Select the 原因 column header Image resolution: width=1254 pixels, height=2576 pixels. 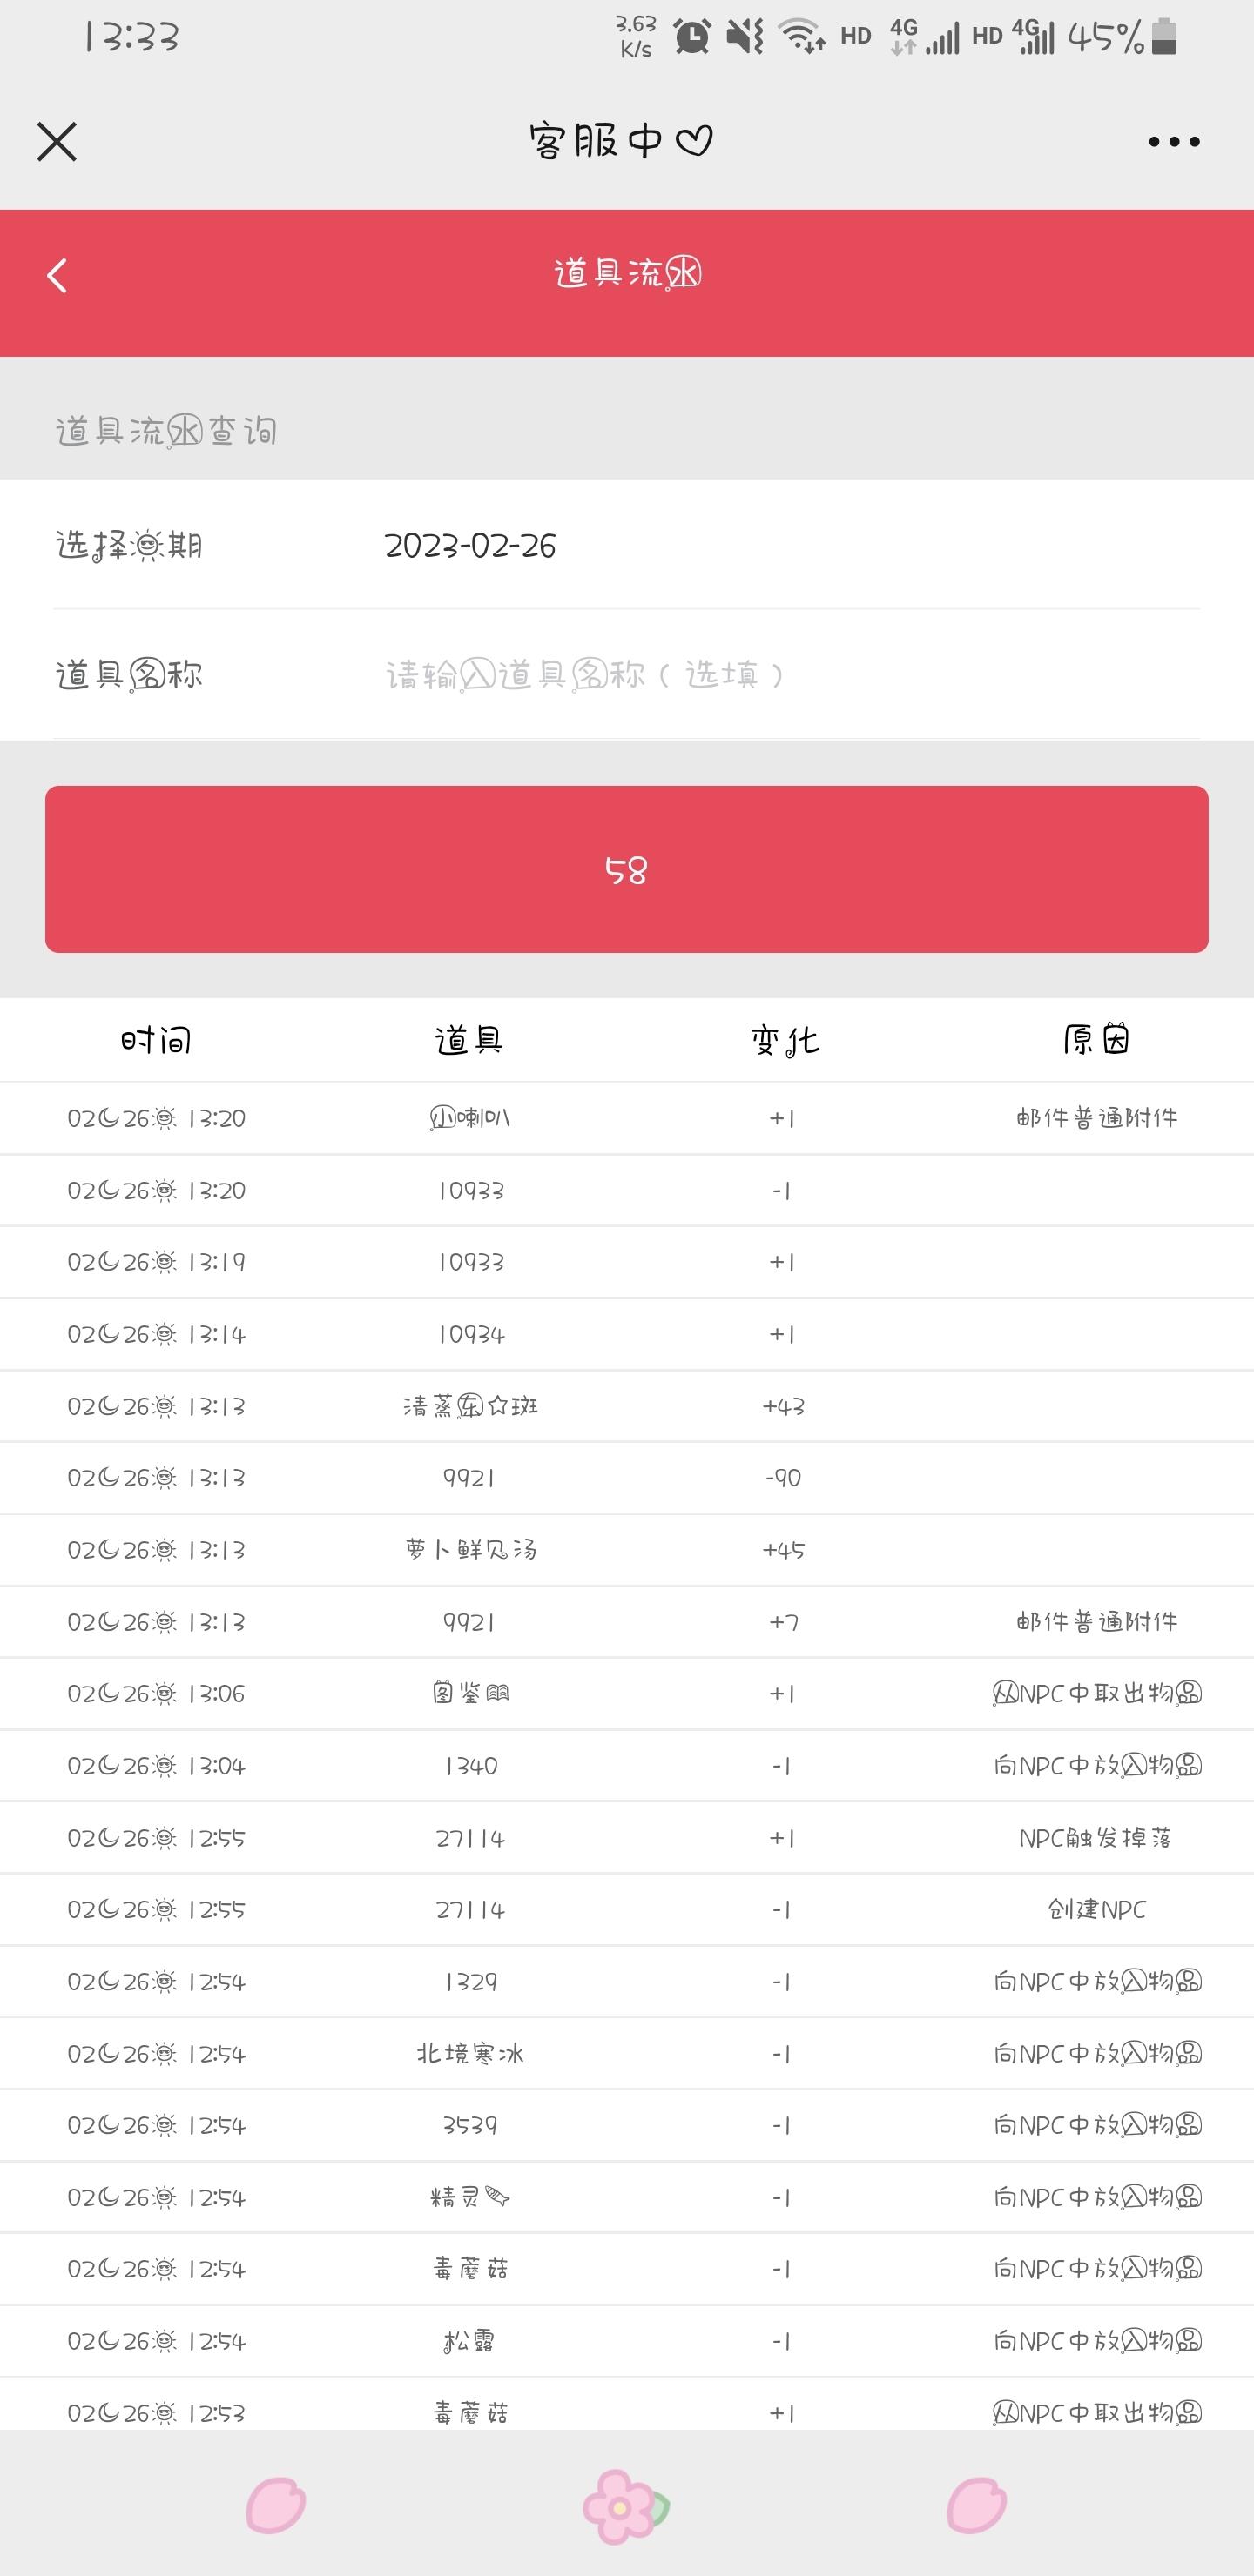(x=1097, y=1040)
